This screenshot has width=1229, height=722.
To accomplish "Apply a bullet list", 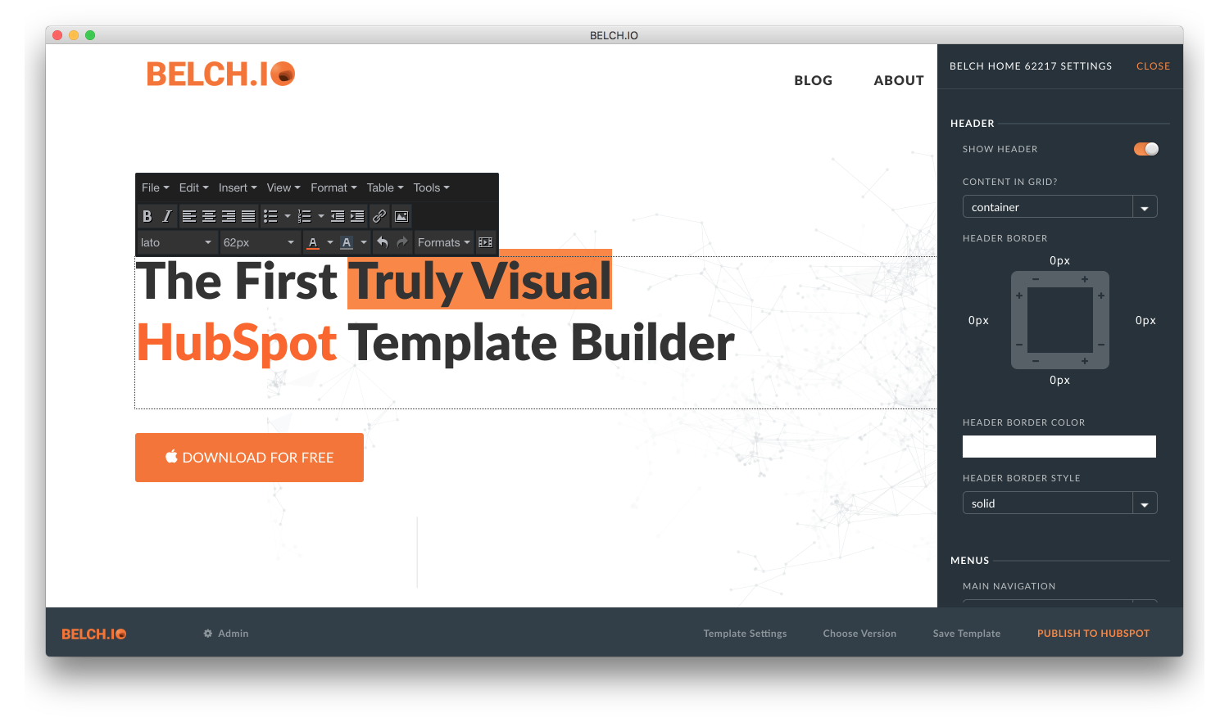I will 270,216.
